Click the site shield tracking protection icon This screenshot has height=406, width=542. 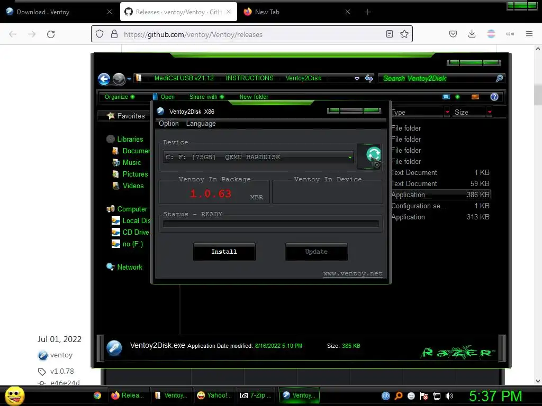tap(100, 34)
